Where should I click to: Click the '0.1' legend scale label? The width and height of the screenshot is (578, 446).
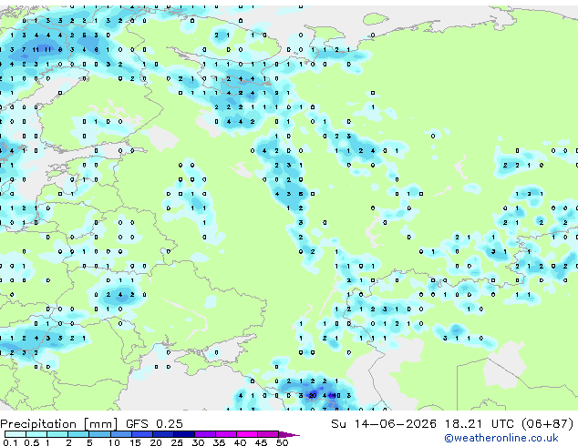(10, 442)
